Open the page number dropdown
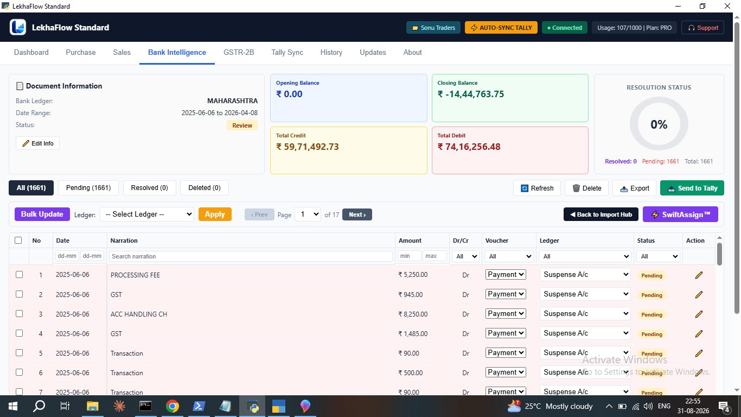 308,214
